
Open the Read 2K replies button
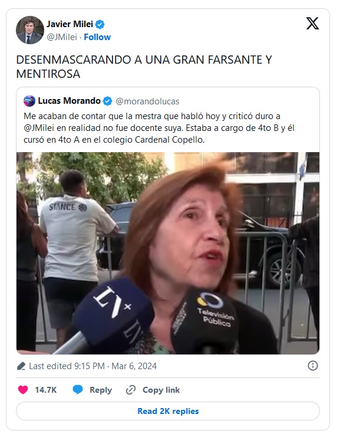pos(168,411)
